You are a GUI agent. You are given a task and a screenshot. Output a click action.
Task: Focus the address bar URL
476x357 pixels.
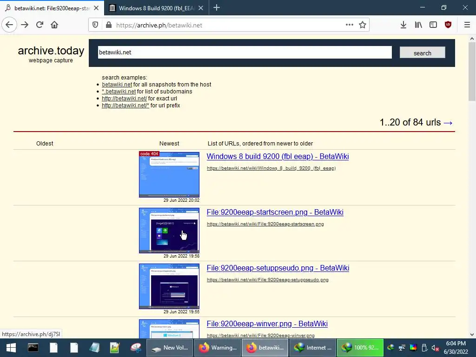coord(230,25)
